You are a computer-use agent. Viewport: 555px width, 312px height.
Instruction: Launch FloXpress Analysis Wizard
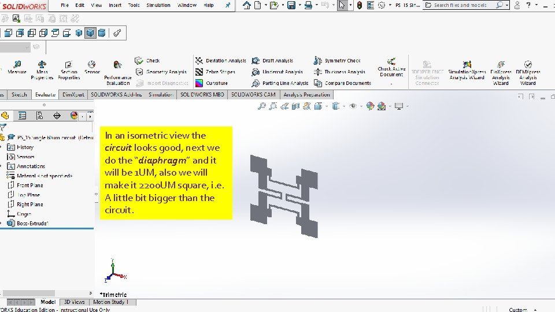501,73
